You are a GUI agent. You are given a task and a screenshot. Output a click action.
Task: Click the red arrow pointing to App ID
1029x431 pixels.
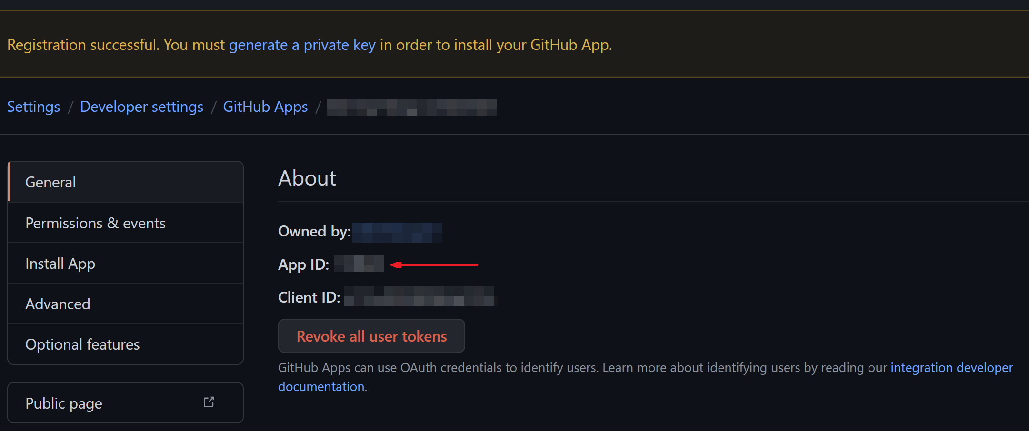[x=434, y=264]
